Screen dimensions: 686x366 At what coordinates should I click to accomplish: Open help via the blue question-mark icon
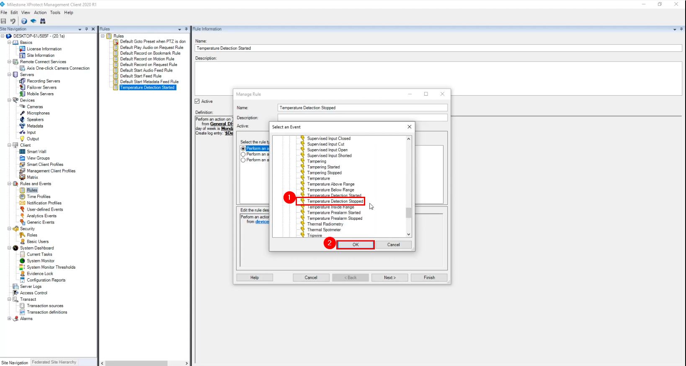pos(24,21)
